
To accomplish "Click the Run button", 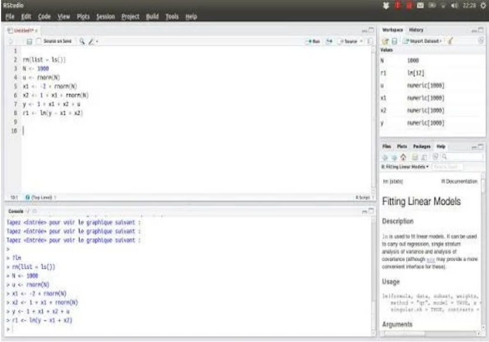I will tap(314, 41).
